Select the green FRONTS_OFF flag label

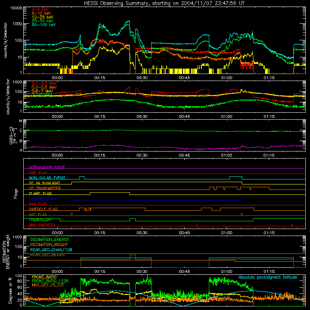tap(41, 220)
